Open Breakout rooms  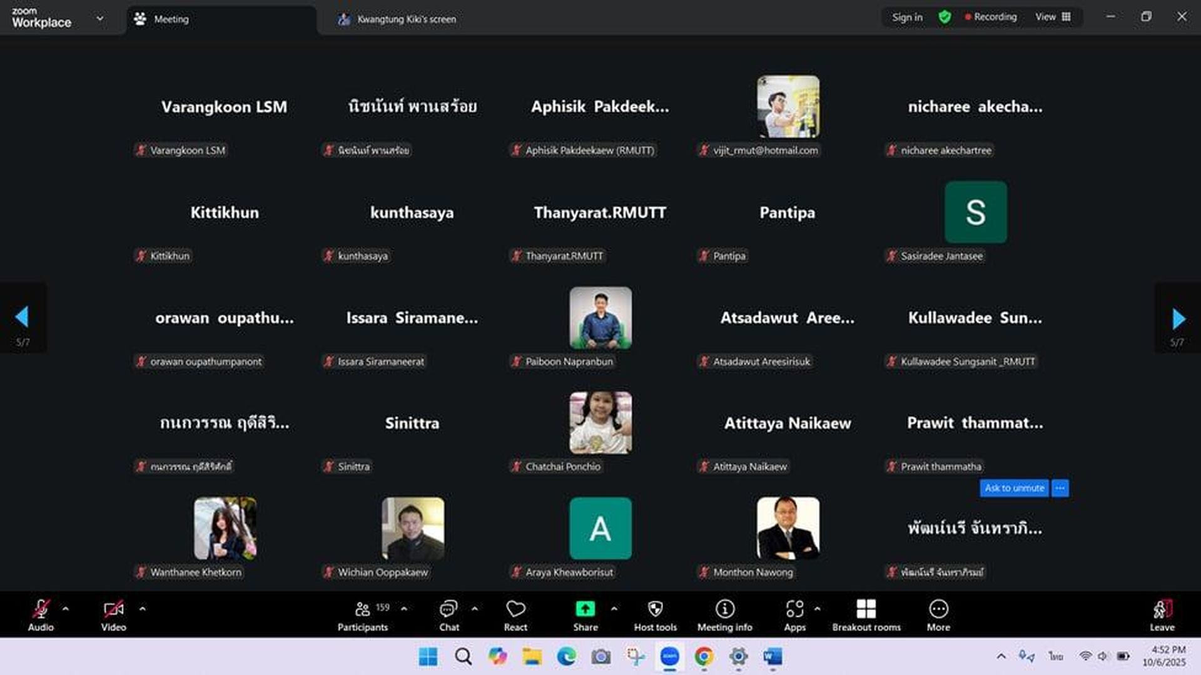pos(866,609)
